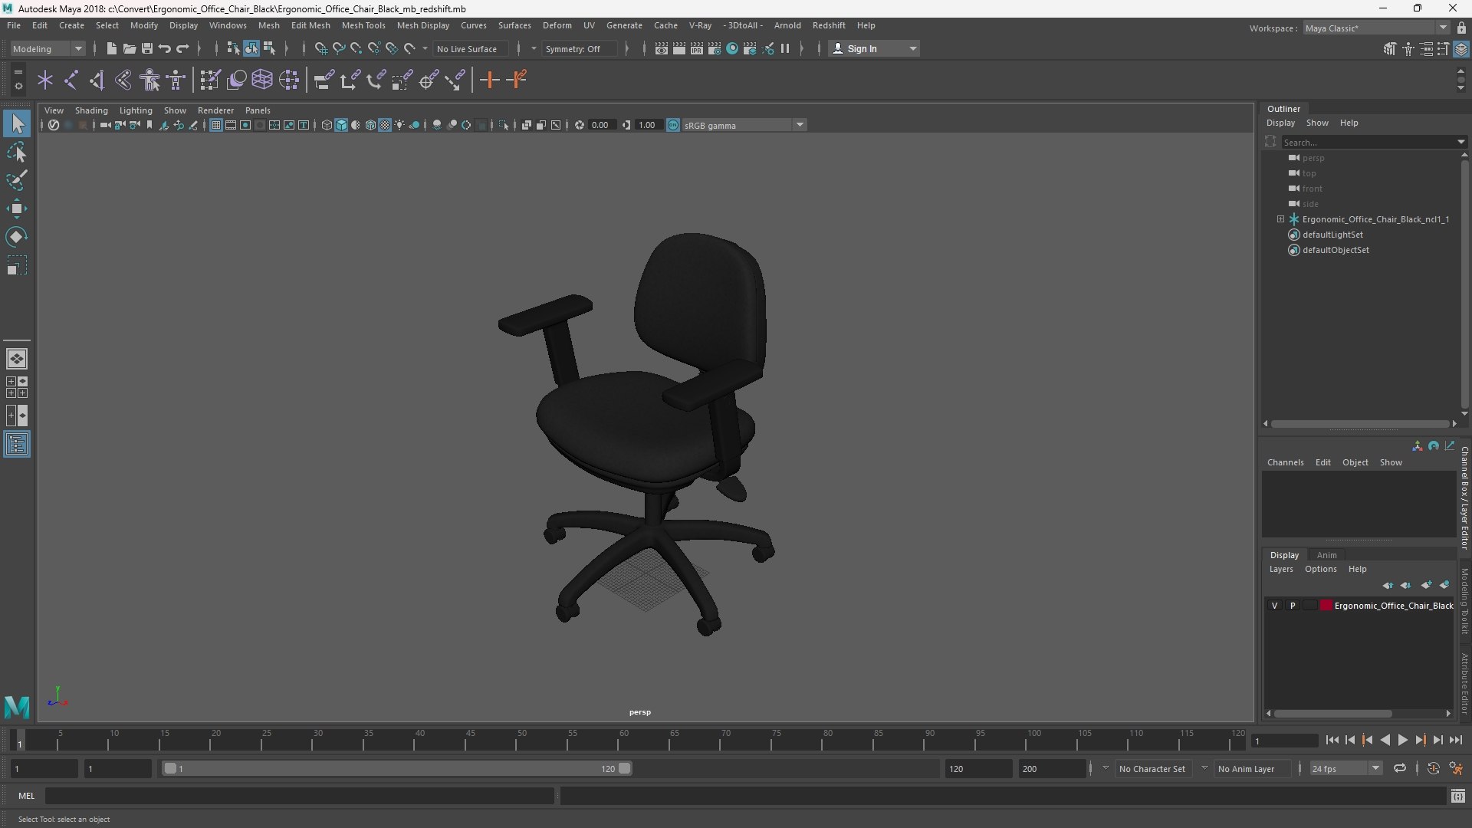Toggle layer visibility V for Ergonomic_Office_Chair_Black
This screenshot has width=1472, height=828.
coord(1274,606)
